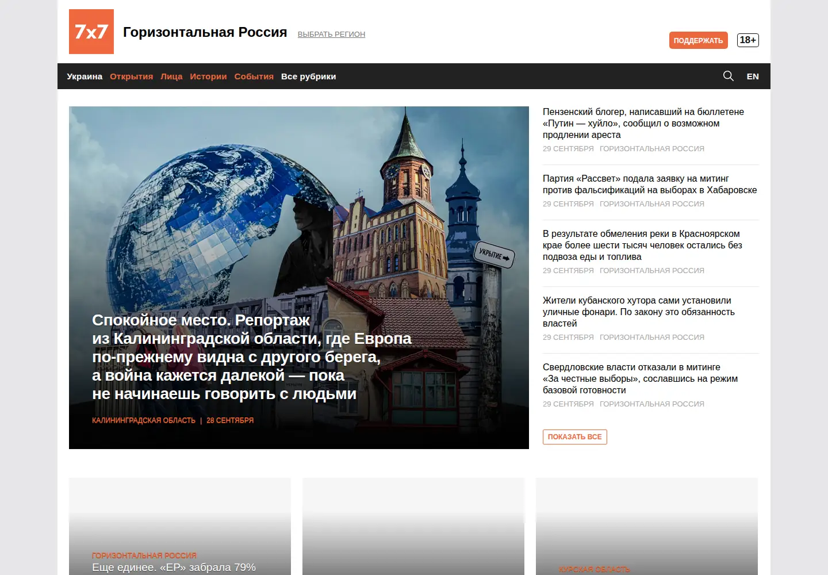The image size is (828, 575).
Task: Navigate to 'События' section
Action: coord(254,76)
